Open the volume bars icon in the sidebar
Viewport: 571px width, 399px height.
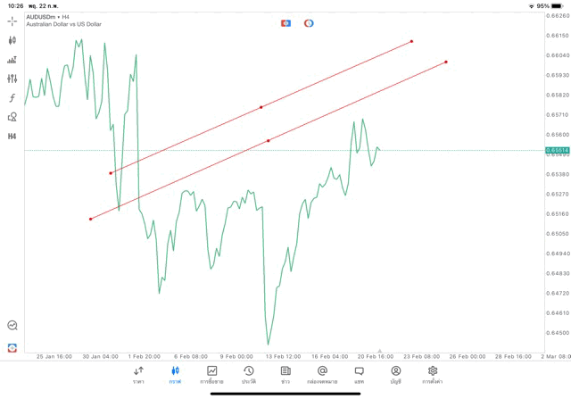tap(12, 60)
